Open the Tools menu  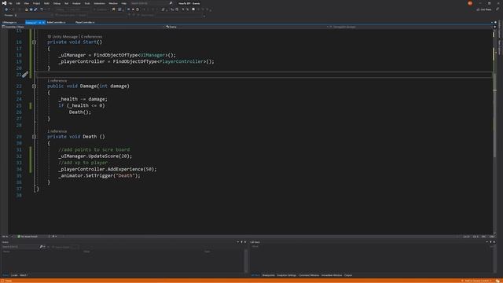click(87, 3)
